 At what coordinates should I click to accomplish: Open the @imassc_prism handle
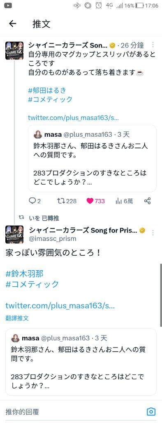click(52, 239)
